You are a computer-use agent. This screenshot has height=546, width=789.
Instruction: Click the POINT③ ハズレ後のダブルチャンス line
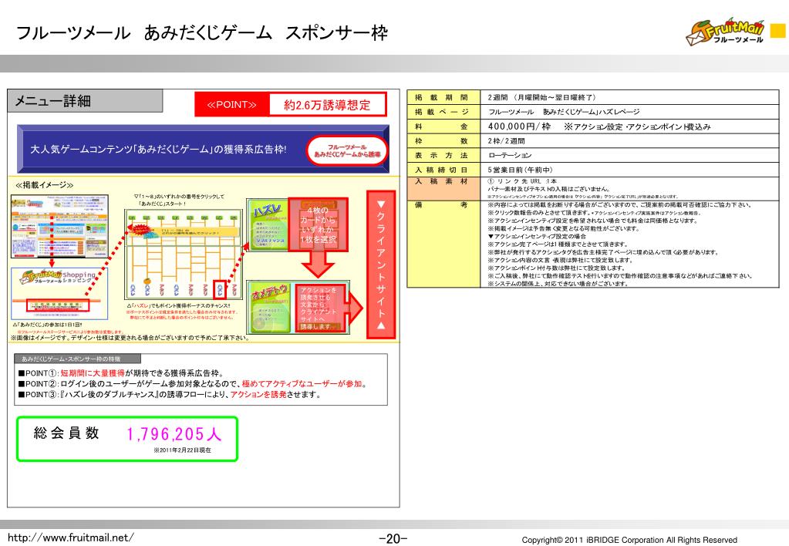(170, 394)
